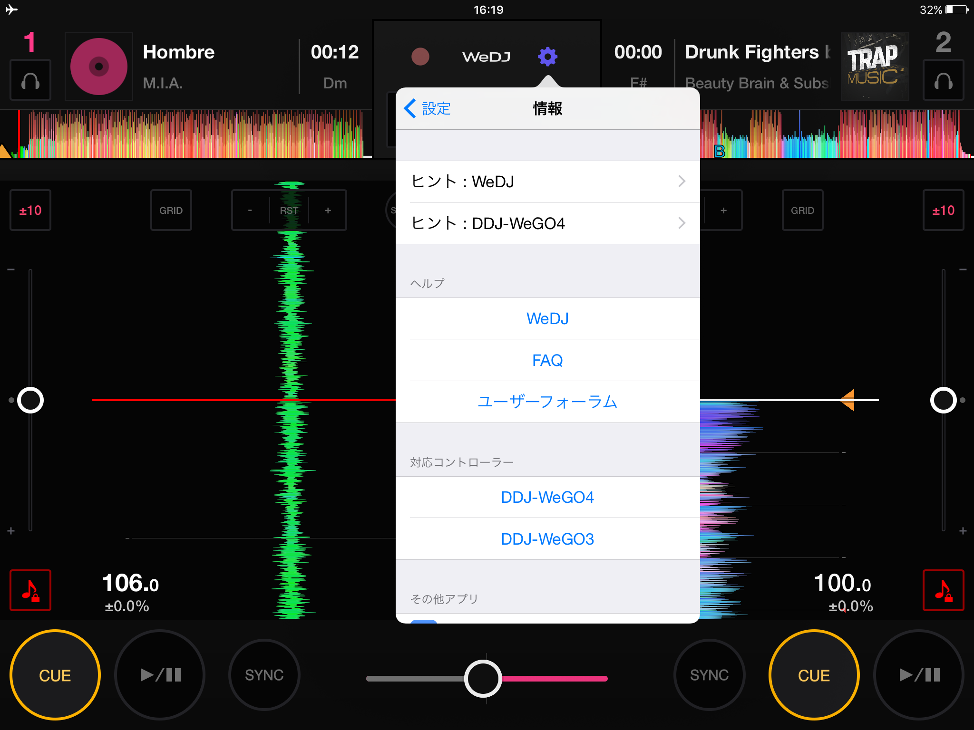Toggle deck 1 play/pause

[x=160, y=675]
